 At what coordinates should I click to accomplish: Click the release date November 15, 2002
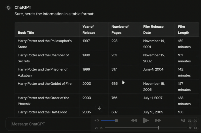click(154, 58)
